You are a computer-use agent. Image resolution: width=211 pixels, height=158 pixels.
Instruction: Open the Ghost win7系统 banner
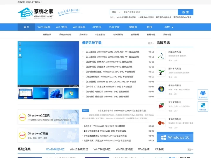click(x=48, y=135)
